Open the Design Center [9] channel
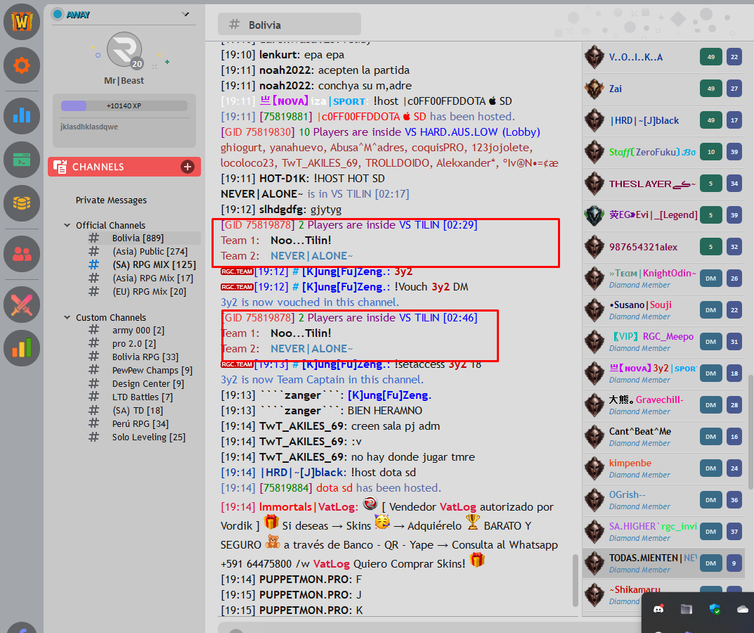This screenshot has width=754, height=633. point(148,383)
